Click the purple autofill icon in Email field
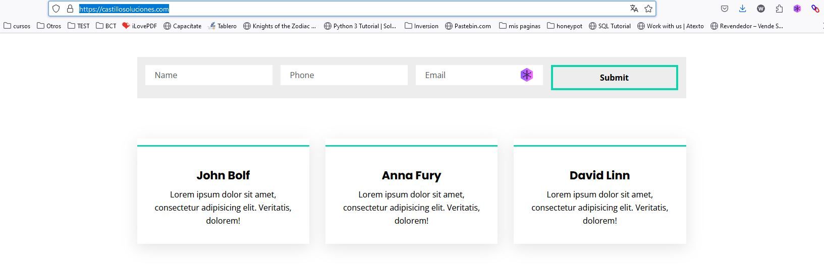This screenshot has width=824, height=268. tap(526, 75)
